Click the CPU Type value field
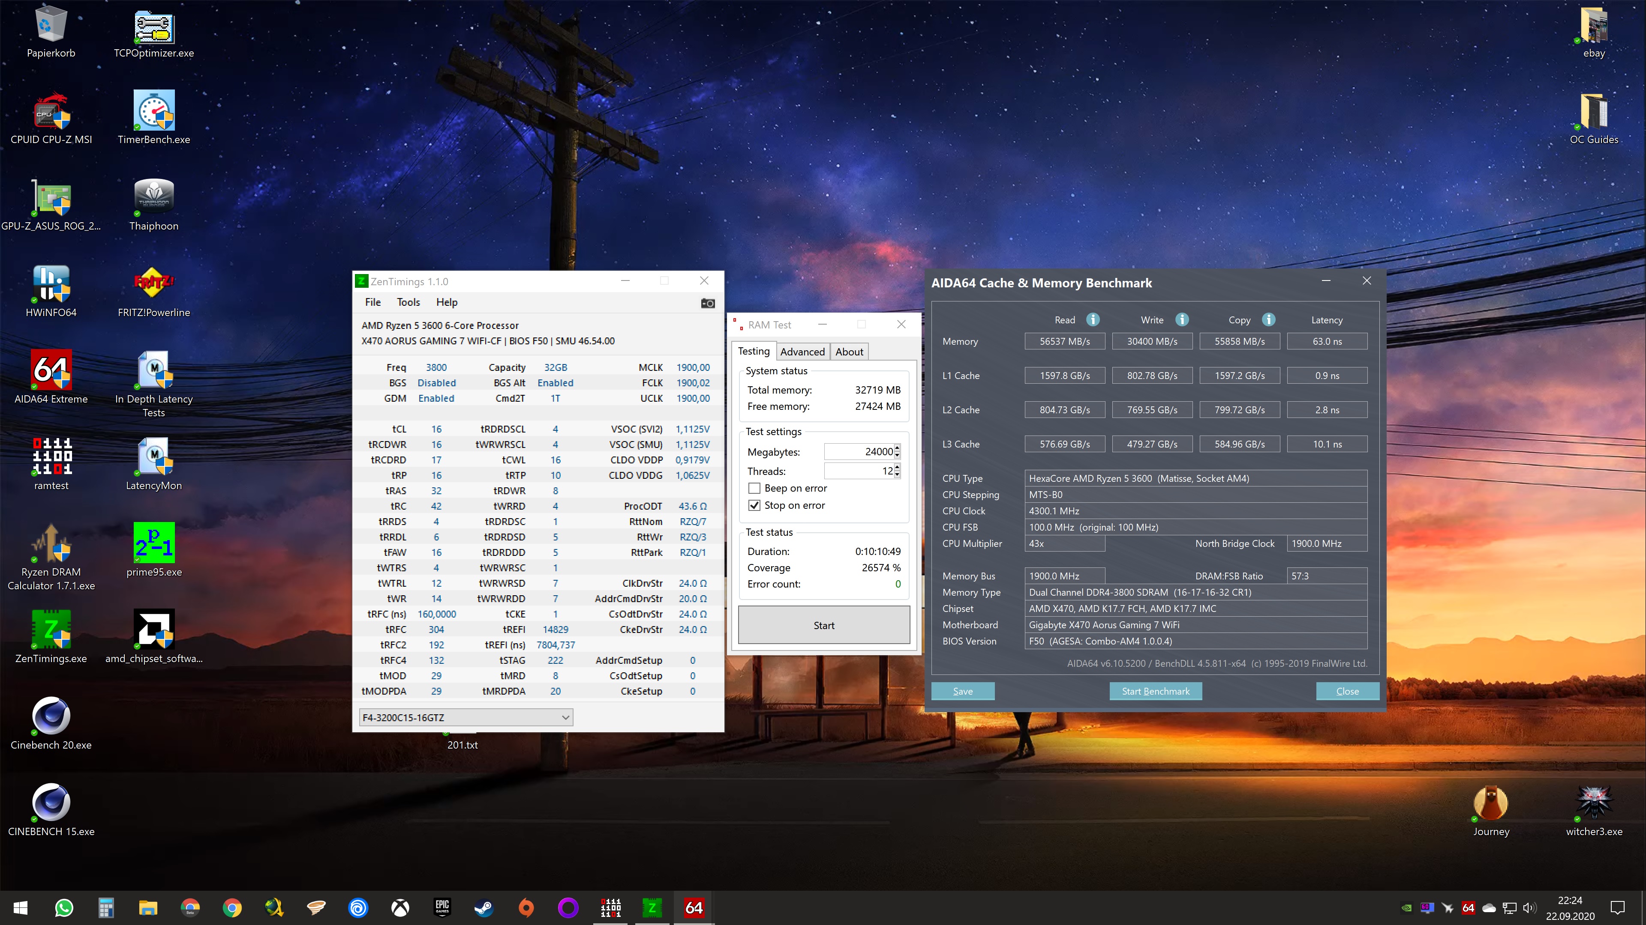 tap(1195, 478)
